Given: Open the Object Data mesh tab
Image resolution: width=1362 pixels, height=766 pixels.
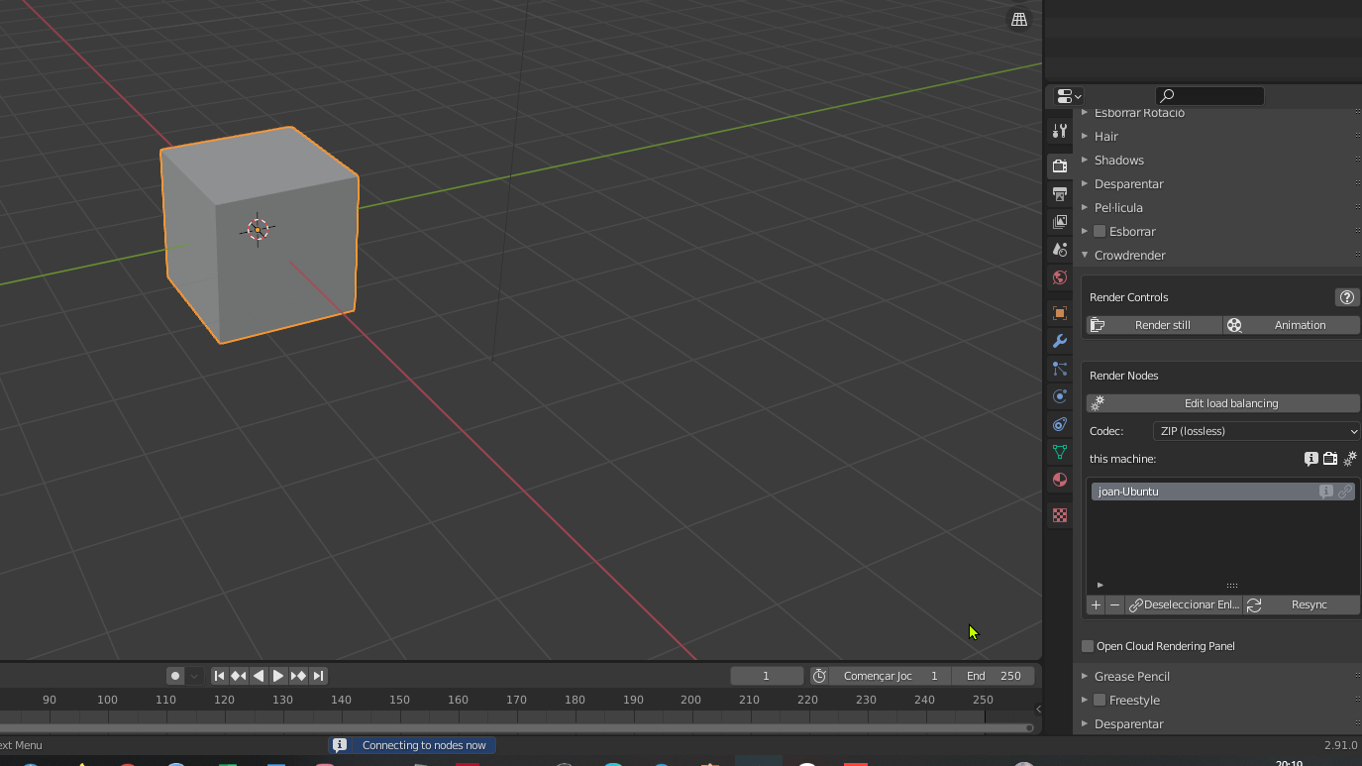Looking at the screenshot, I should pos(1060,452).
